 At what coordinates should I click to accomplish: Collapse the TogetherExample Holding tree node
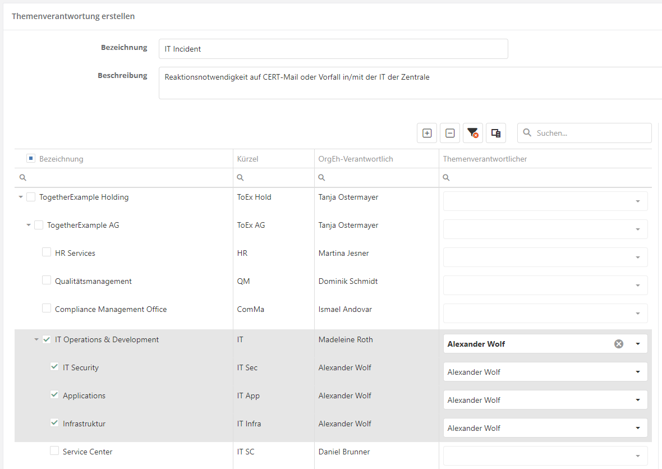point(21,197)
